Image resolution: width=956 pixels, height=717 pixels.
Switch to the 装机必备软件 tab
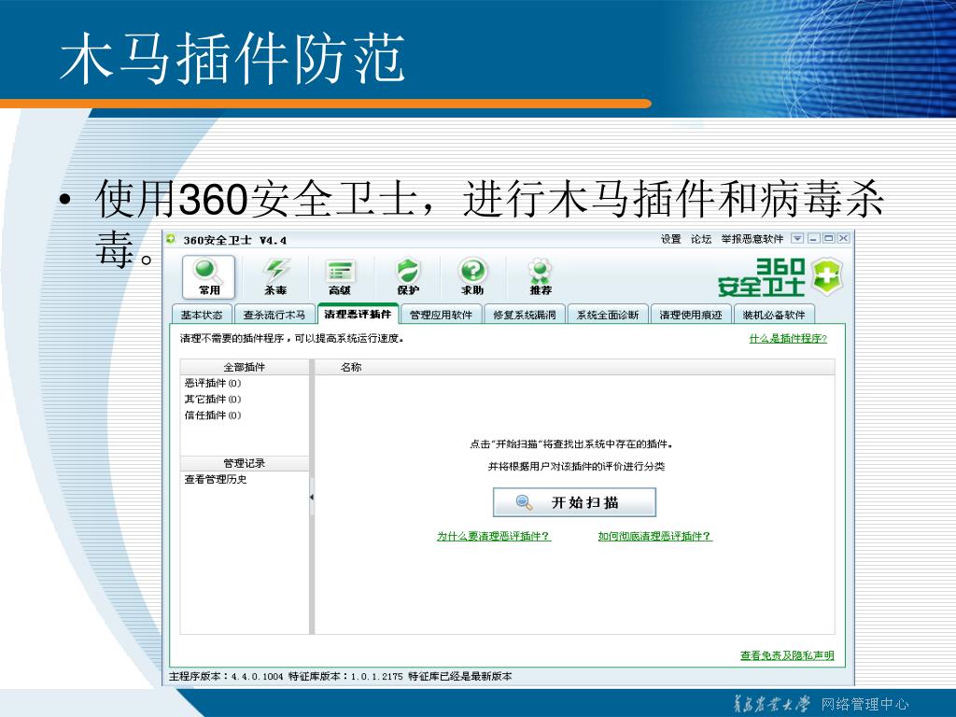[774, 315]
